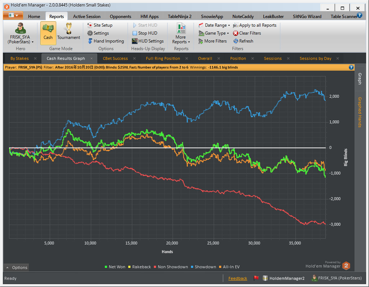Open the Feedback link
The width and height of the screenshot is (369, 287).
coord(238,278)
